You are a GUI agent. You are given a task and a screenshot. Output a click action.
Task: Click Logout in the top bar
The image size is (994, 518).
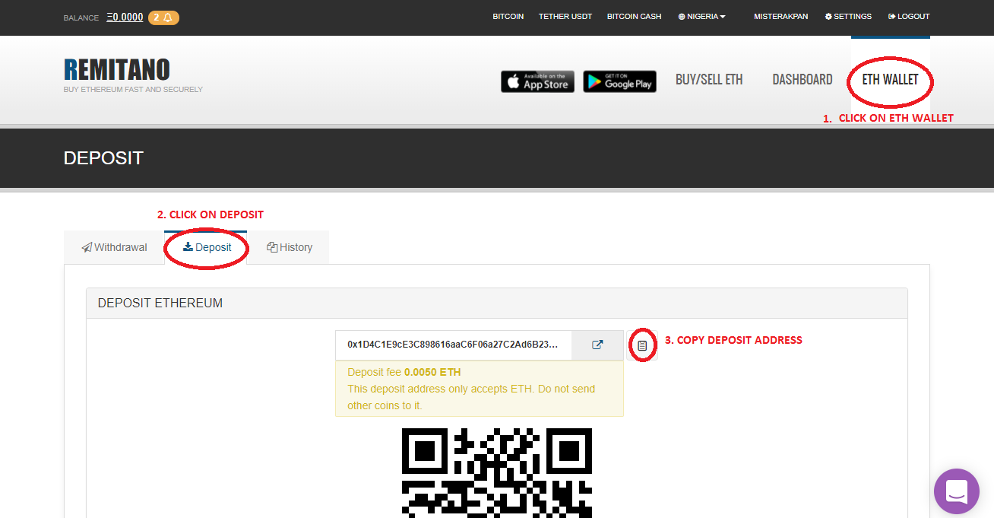tap(909, 17)
